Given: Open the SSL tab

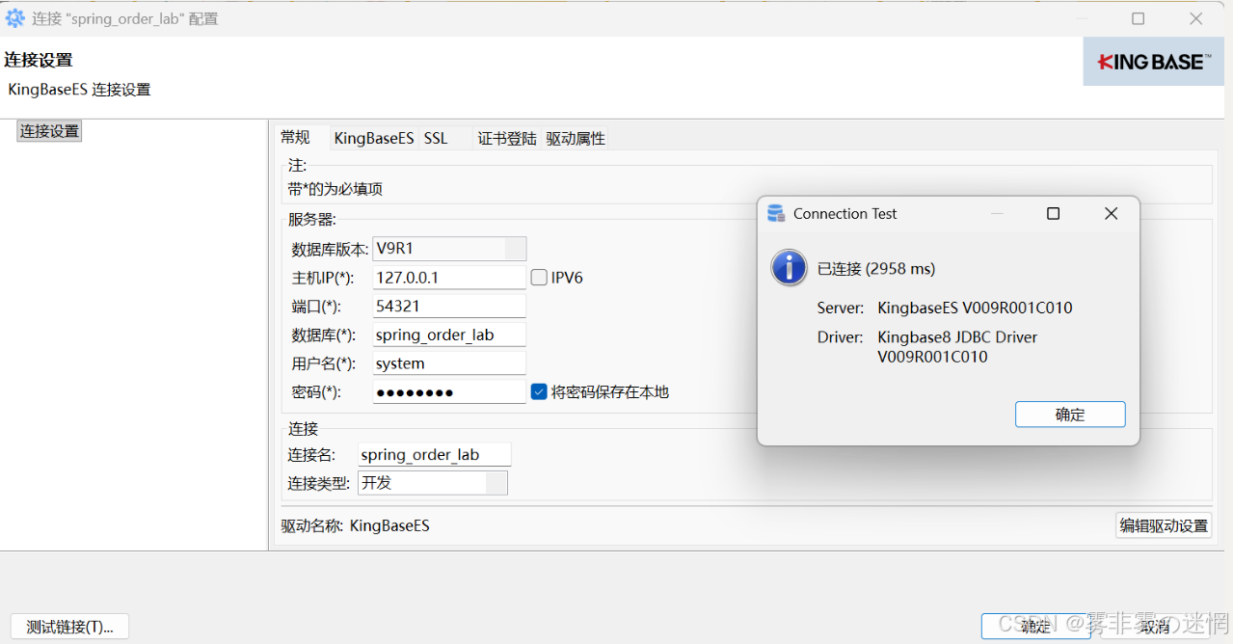Looking at the screenshot, I should [x=436, y=139].
